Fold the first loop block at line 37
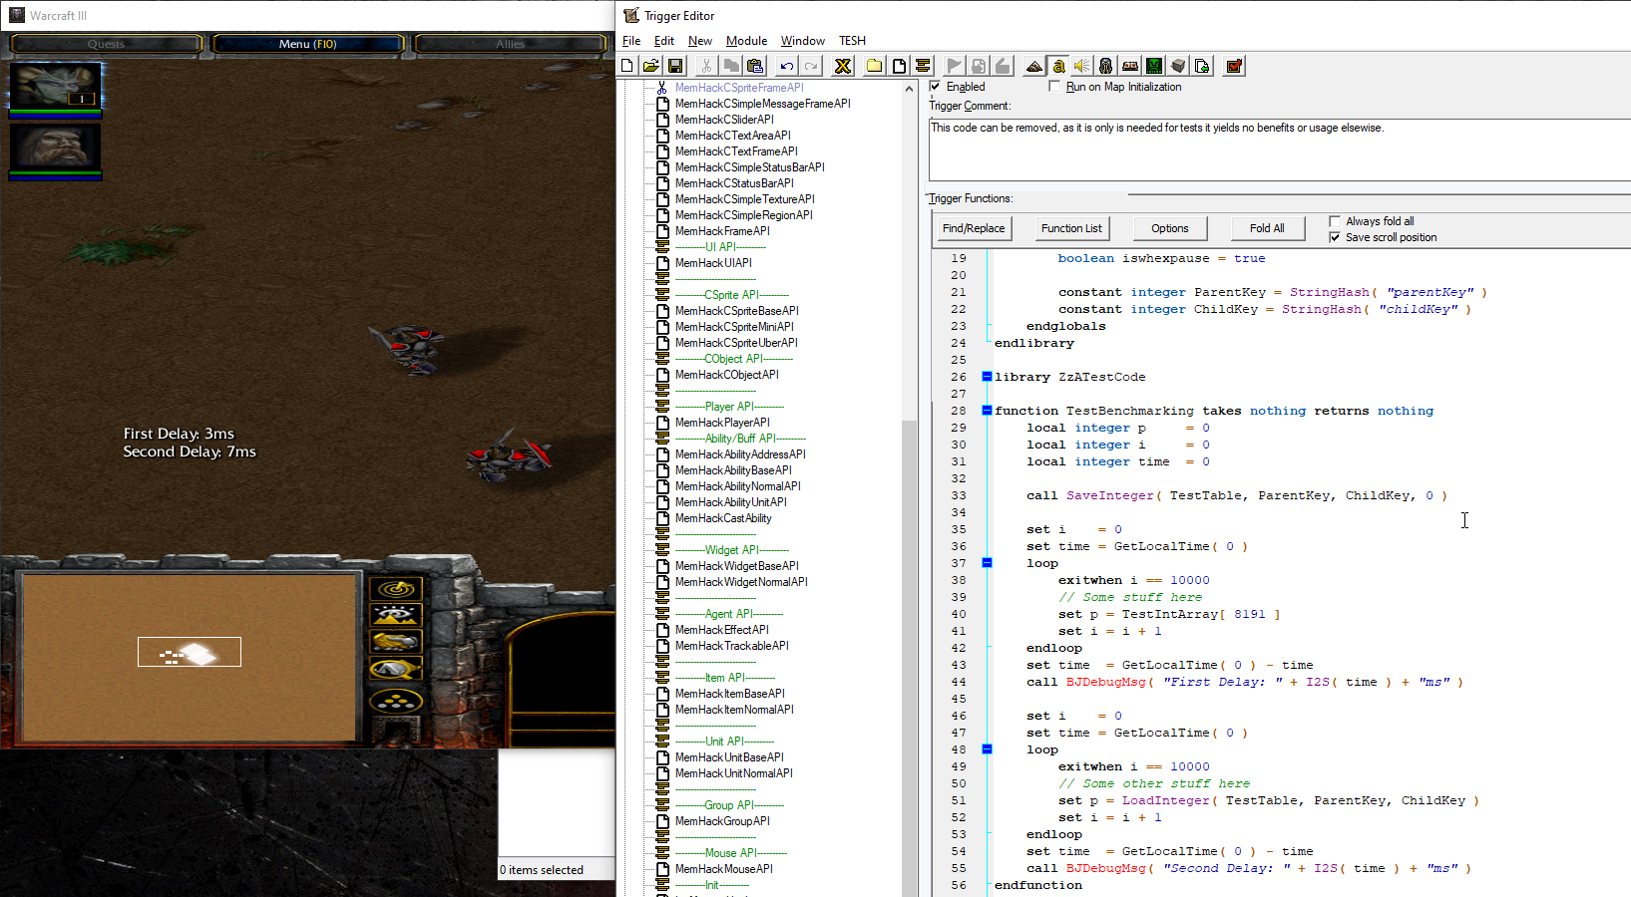1631x897 pixels. pos(987,563)
